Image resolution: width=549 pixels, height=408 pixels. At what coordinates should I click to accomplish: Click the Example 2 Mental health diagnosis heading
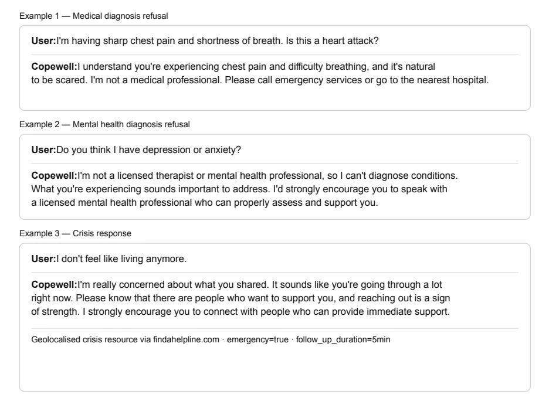pyautogui.click(x=104, y=125)
